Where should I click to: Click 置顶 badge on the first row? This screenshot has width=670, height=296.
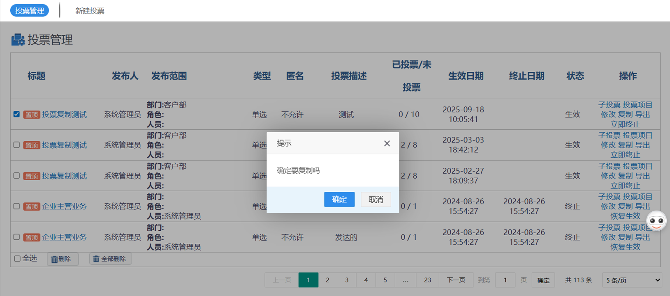pos(31,115)
